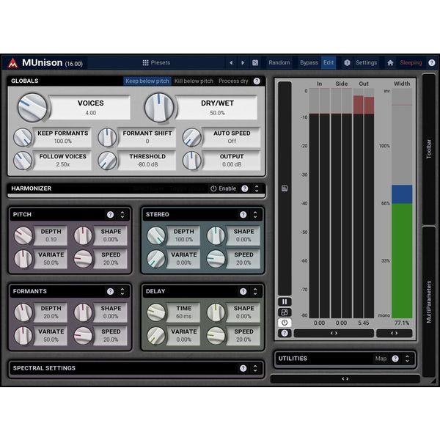Click the meter settings icon below pause
Screen dimensions: 440x440
coord(285,312)
